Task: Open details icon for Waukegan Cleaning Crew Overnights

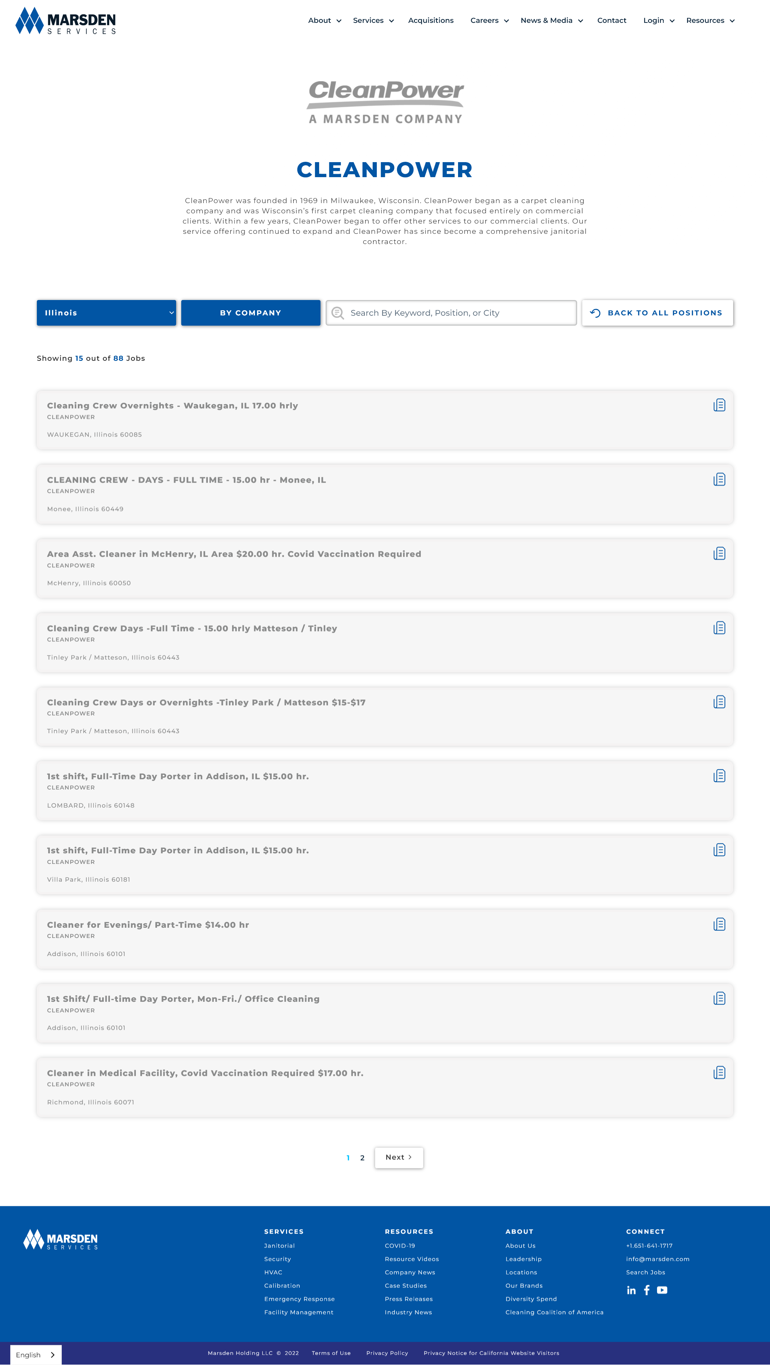Action: tap(719, 405)
